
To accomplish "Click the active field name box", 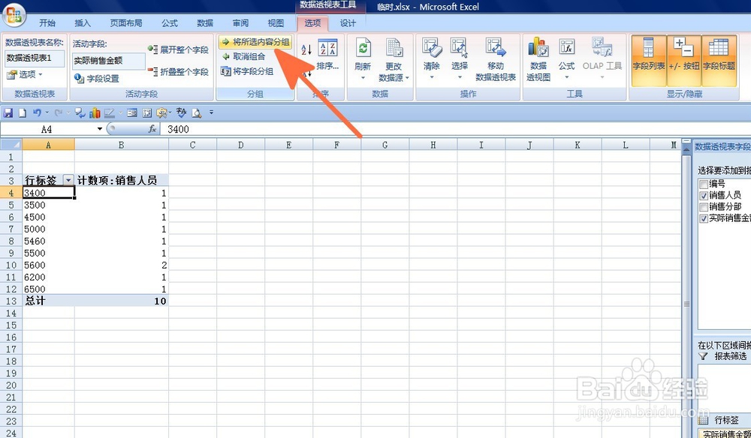I will [x=109, y=61].
